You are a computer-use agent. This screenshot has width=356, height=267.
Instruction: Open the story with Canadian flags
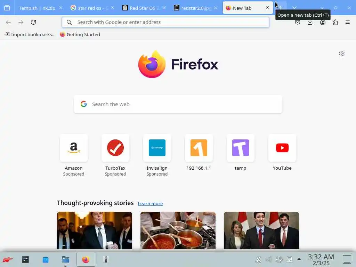[x=261, y=230]
